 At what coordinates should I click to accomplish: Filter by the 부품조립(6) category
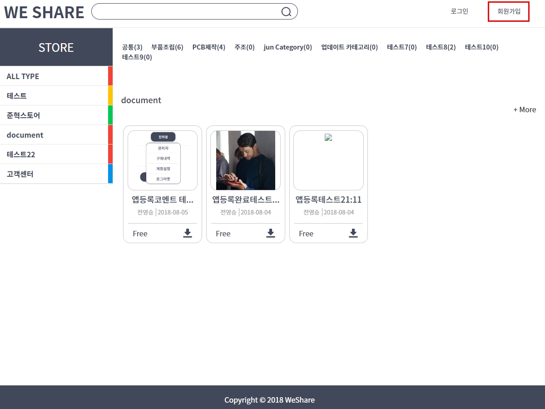click(167, 47)
